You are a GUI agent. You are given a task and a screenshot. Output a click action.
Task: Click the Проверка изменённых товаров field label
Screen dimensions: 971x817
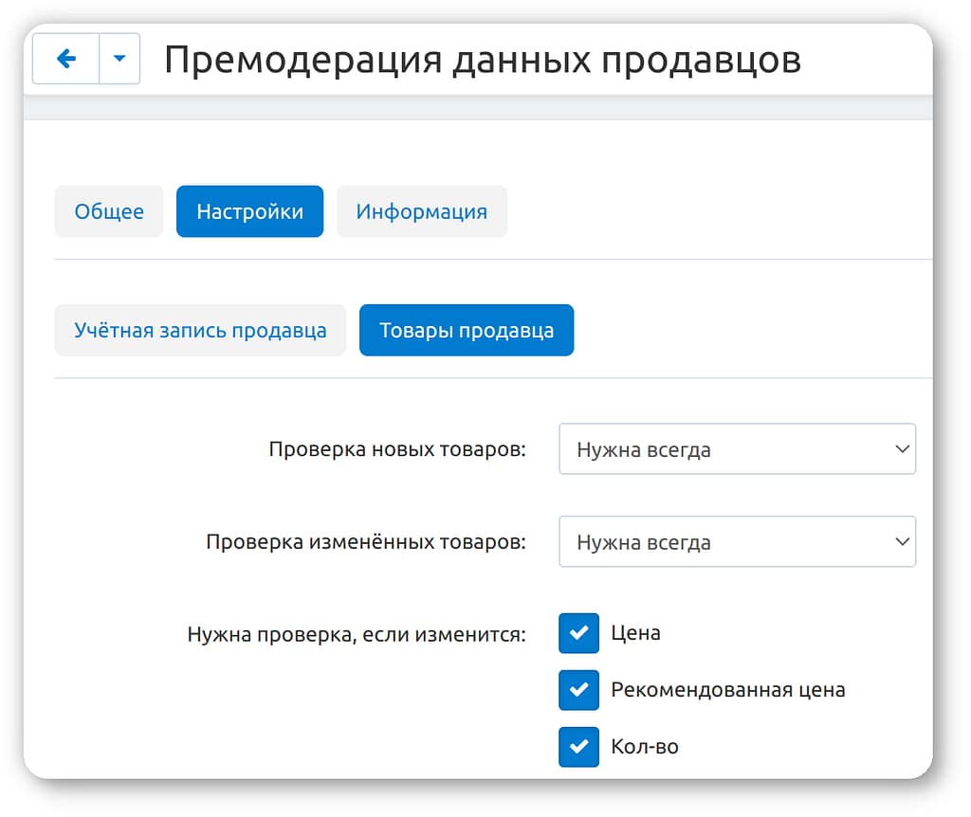click(x=365, y=542)
